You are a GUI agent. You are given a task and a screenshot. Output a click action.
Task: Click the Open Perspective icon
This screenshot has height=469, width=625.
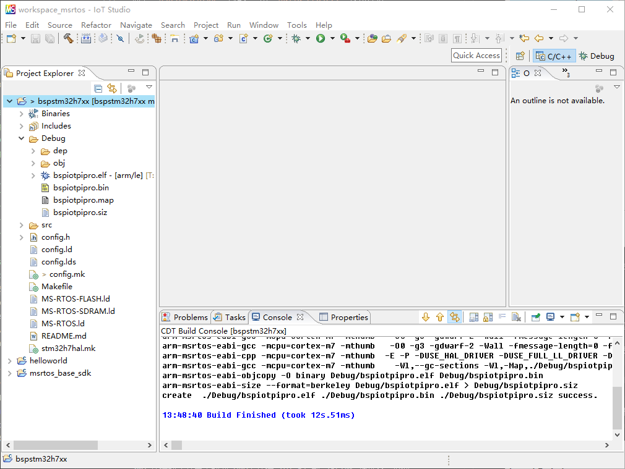point(520,56)
